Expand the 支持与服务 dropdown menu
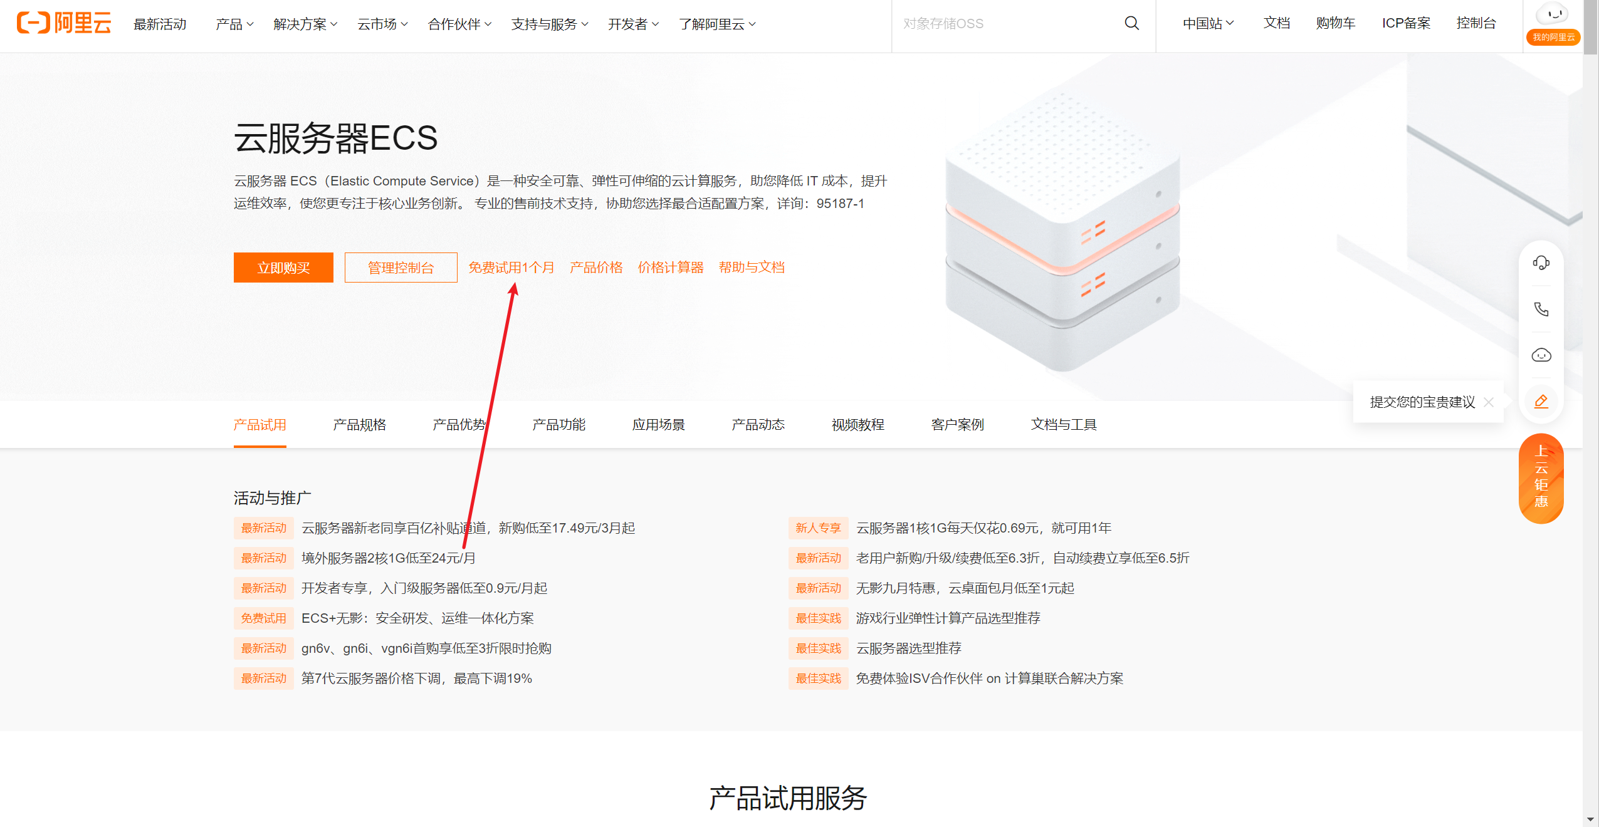 coord(550,24)
